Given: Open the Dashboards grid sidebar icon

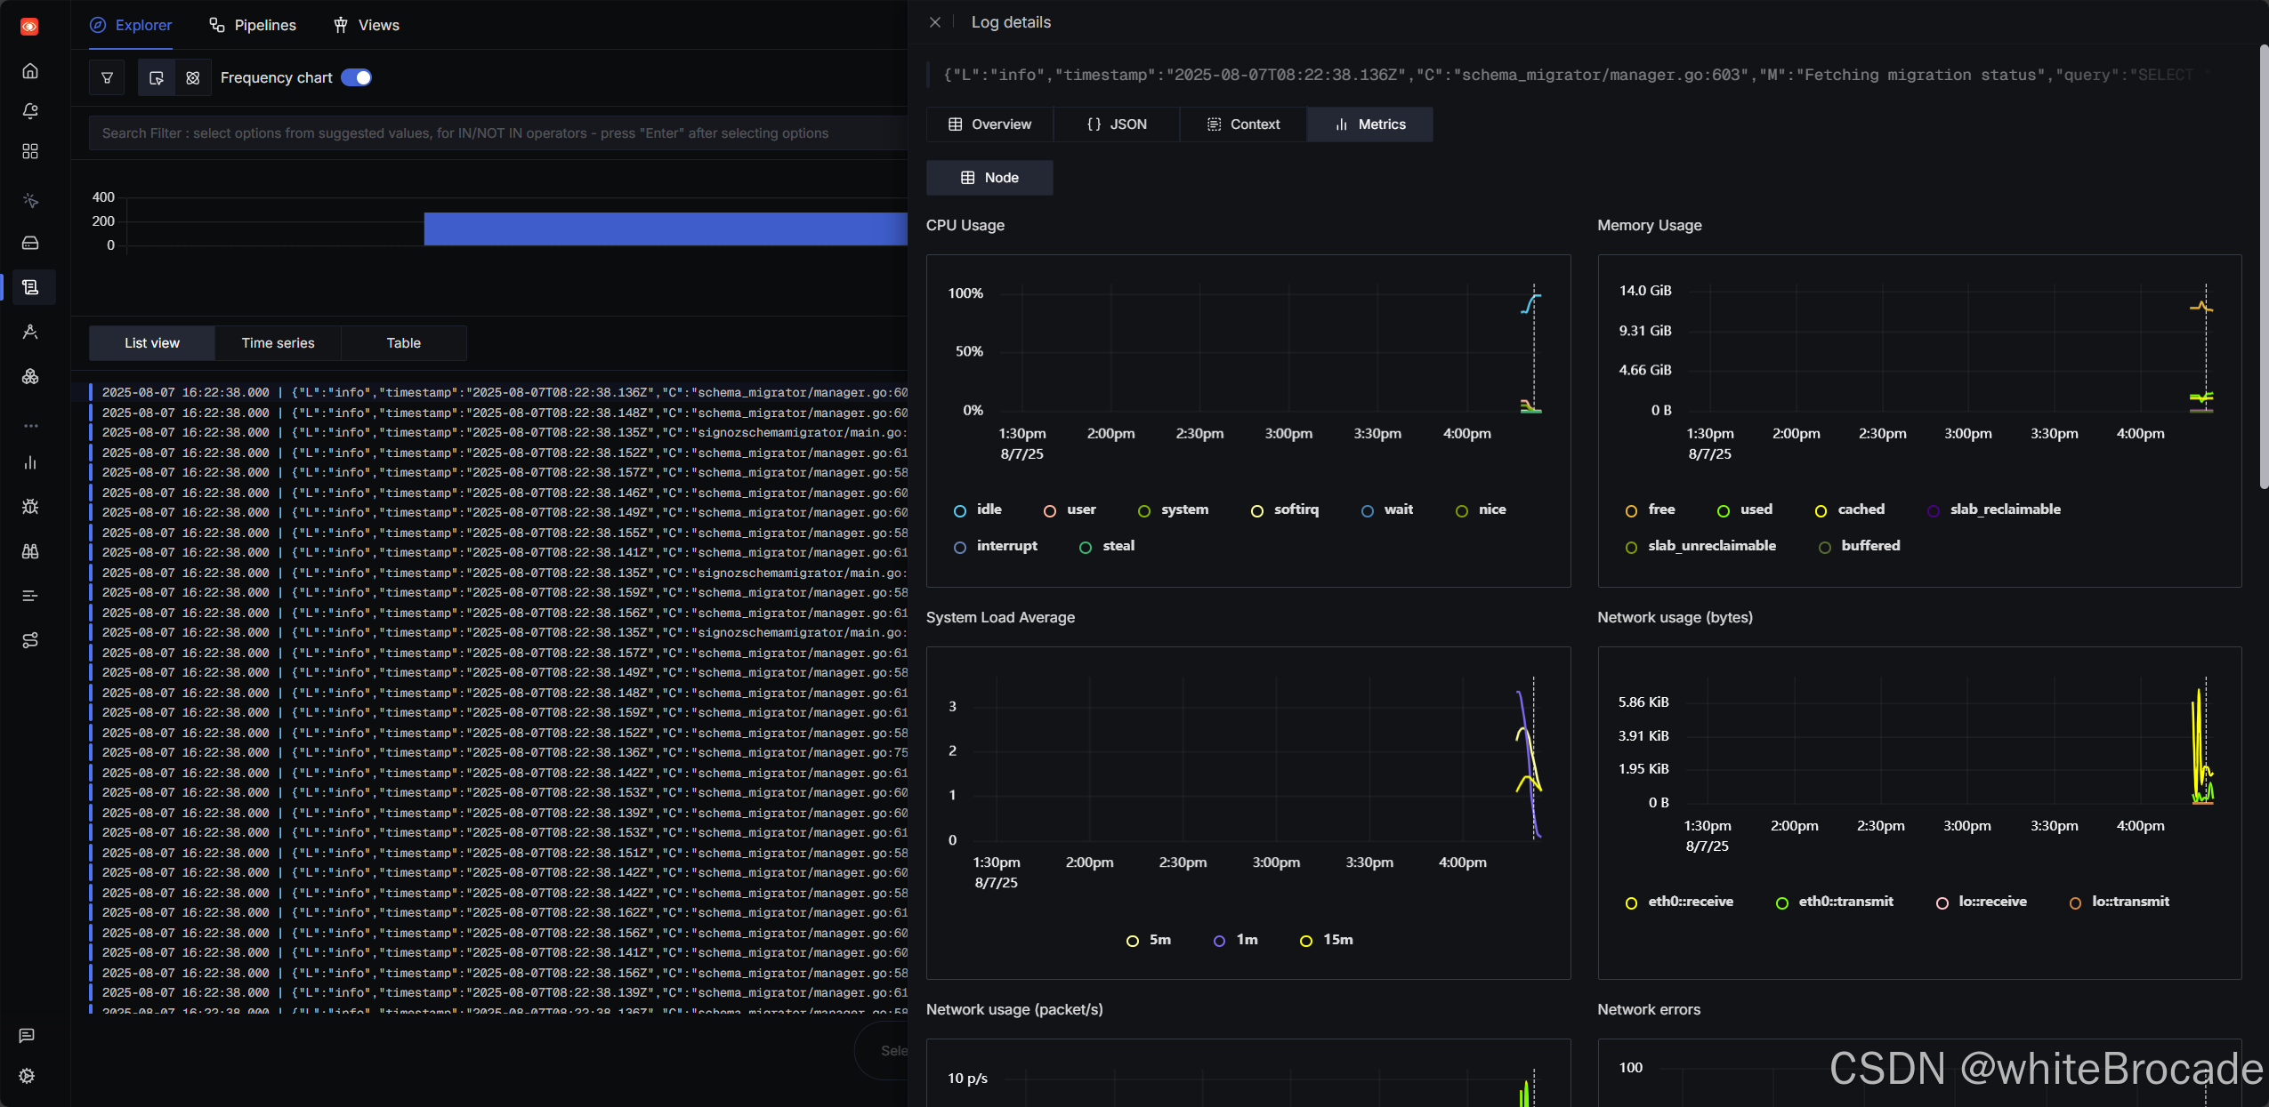Looking at the screenshot, I should tap(30, 151).
